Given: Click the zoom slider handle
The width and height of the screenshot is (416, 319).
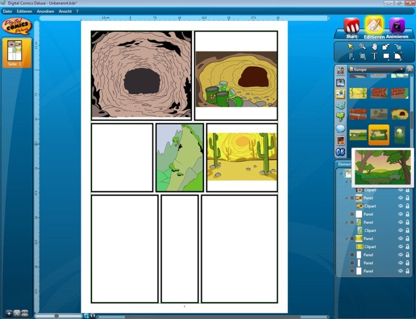Looking at the screenshot, I should pos(56,316).
